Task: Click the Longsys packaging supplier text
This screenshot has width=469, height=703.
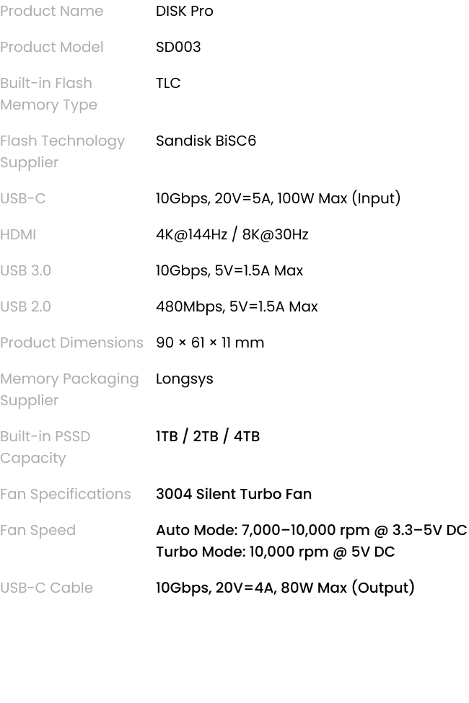Action: [185, 379]
